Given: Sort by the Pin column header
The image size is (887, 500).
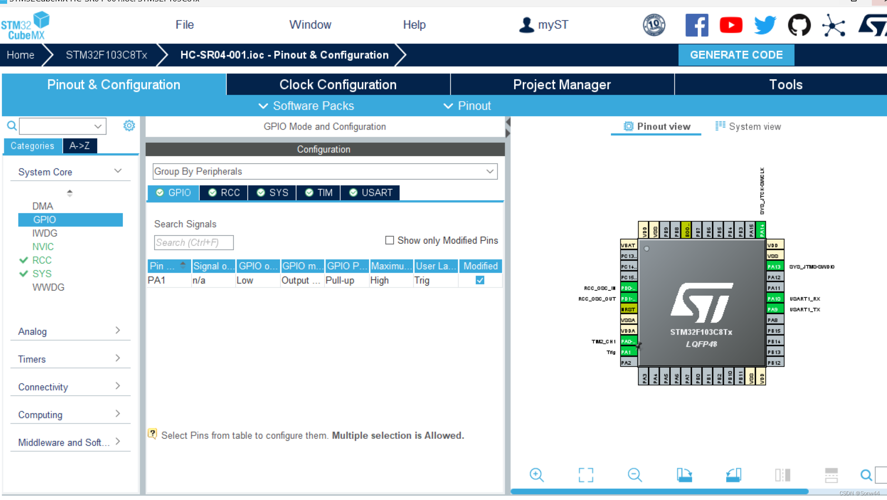Looking at the screenshot, I should [x=169, y=266].
